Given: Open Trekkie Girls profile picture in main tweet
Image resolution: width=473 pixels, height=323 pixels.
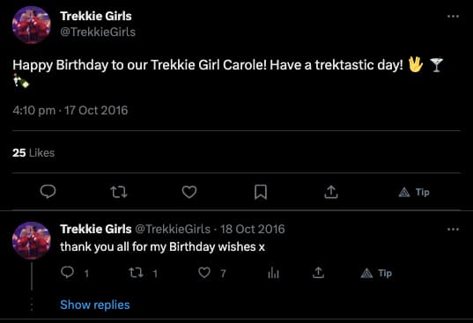Looking at the screenshot, I should tap(32, 25).
